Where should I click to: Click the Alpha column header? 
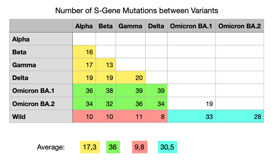point(84,26)
